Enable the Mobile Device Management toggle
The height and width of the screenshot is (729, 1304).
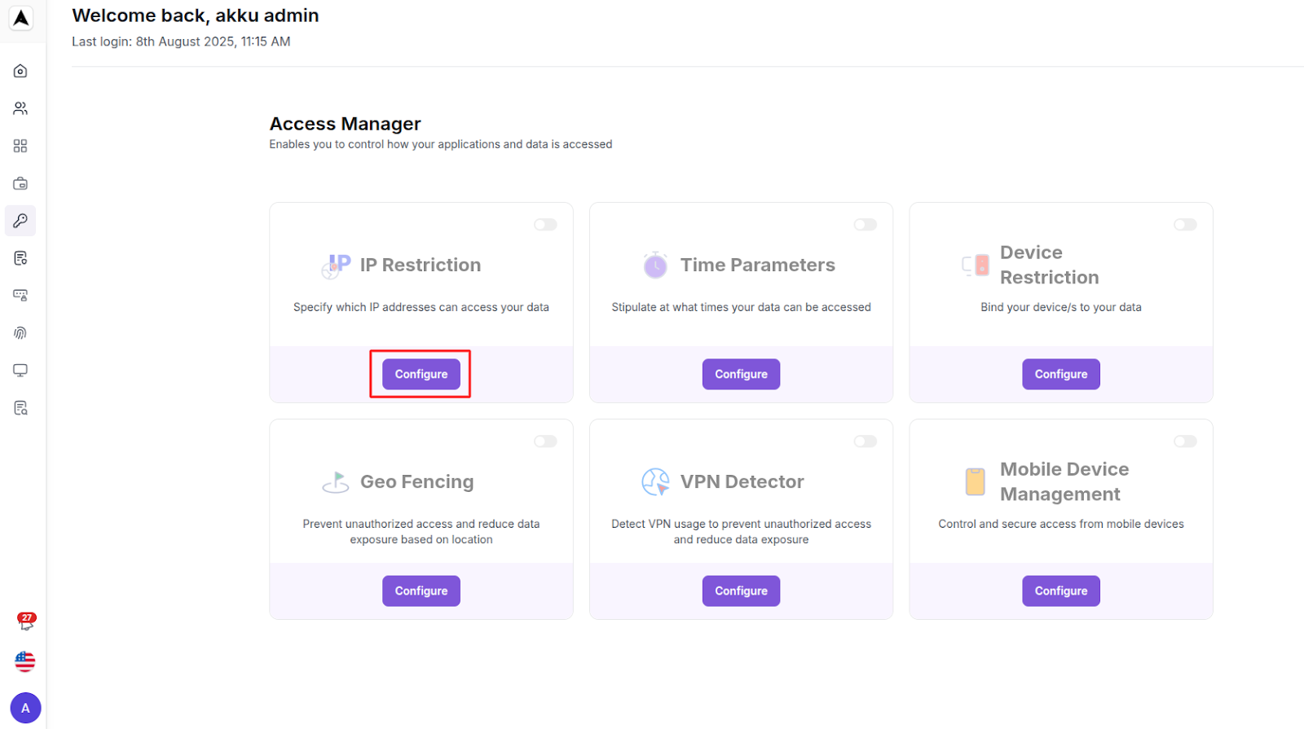coord(1185,441)
